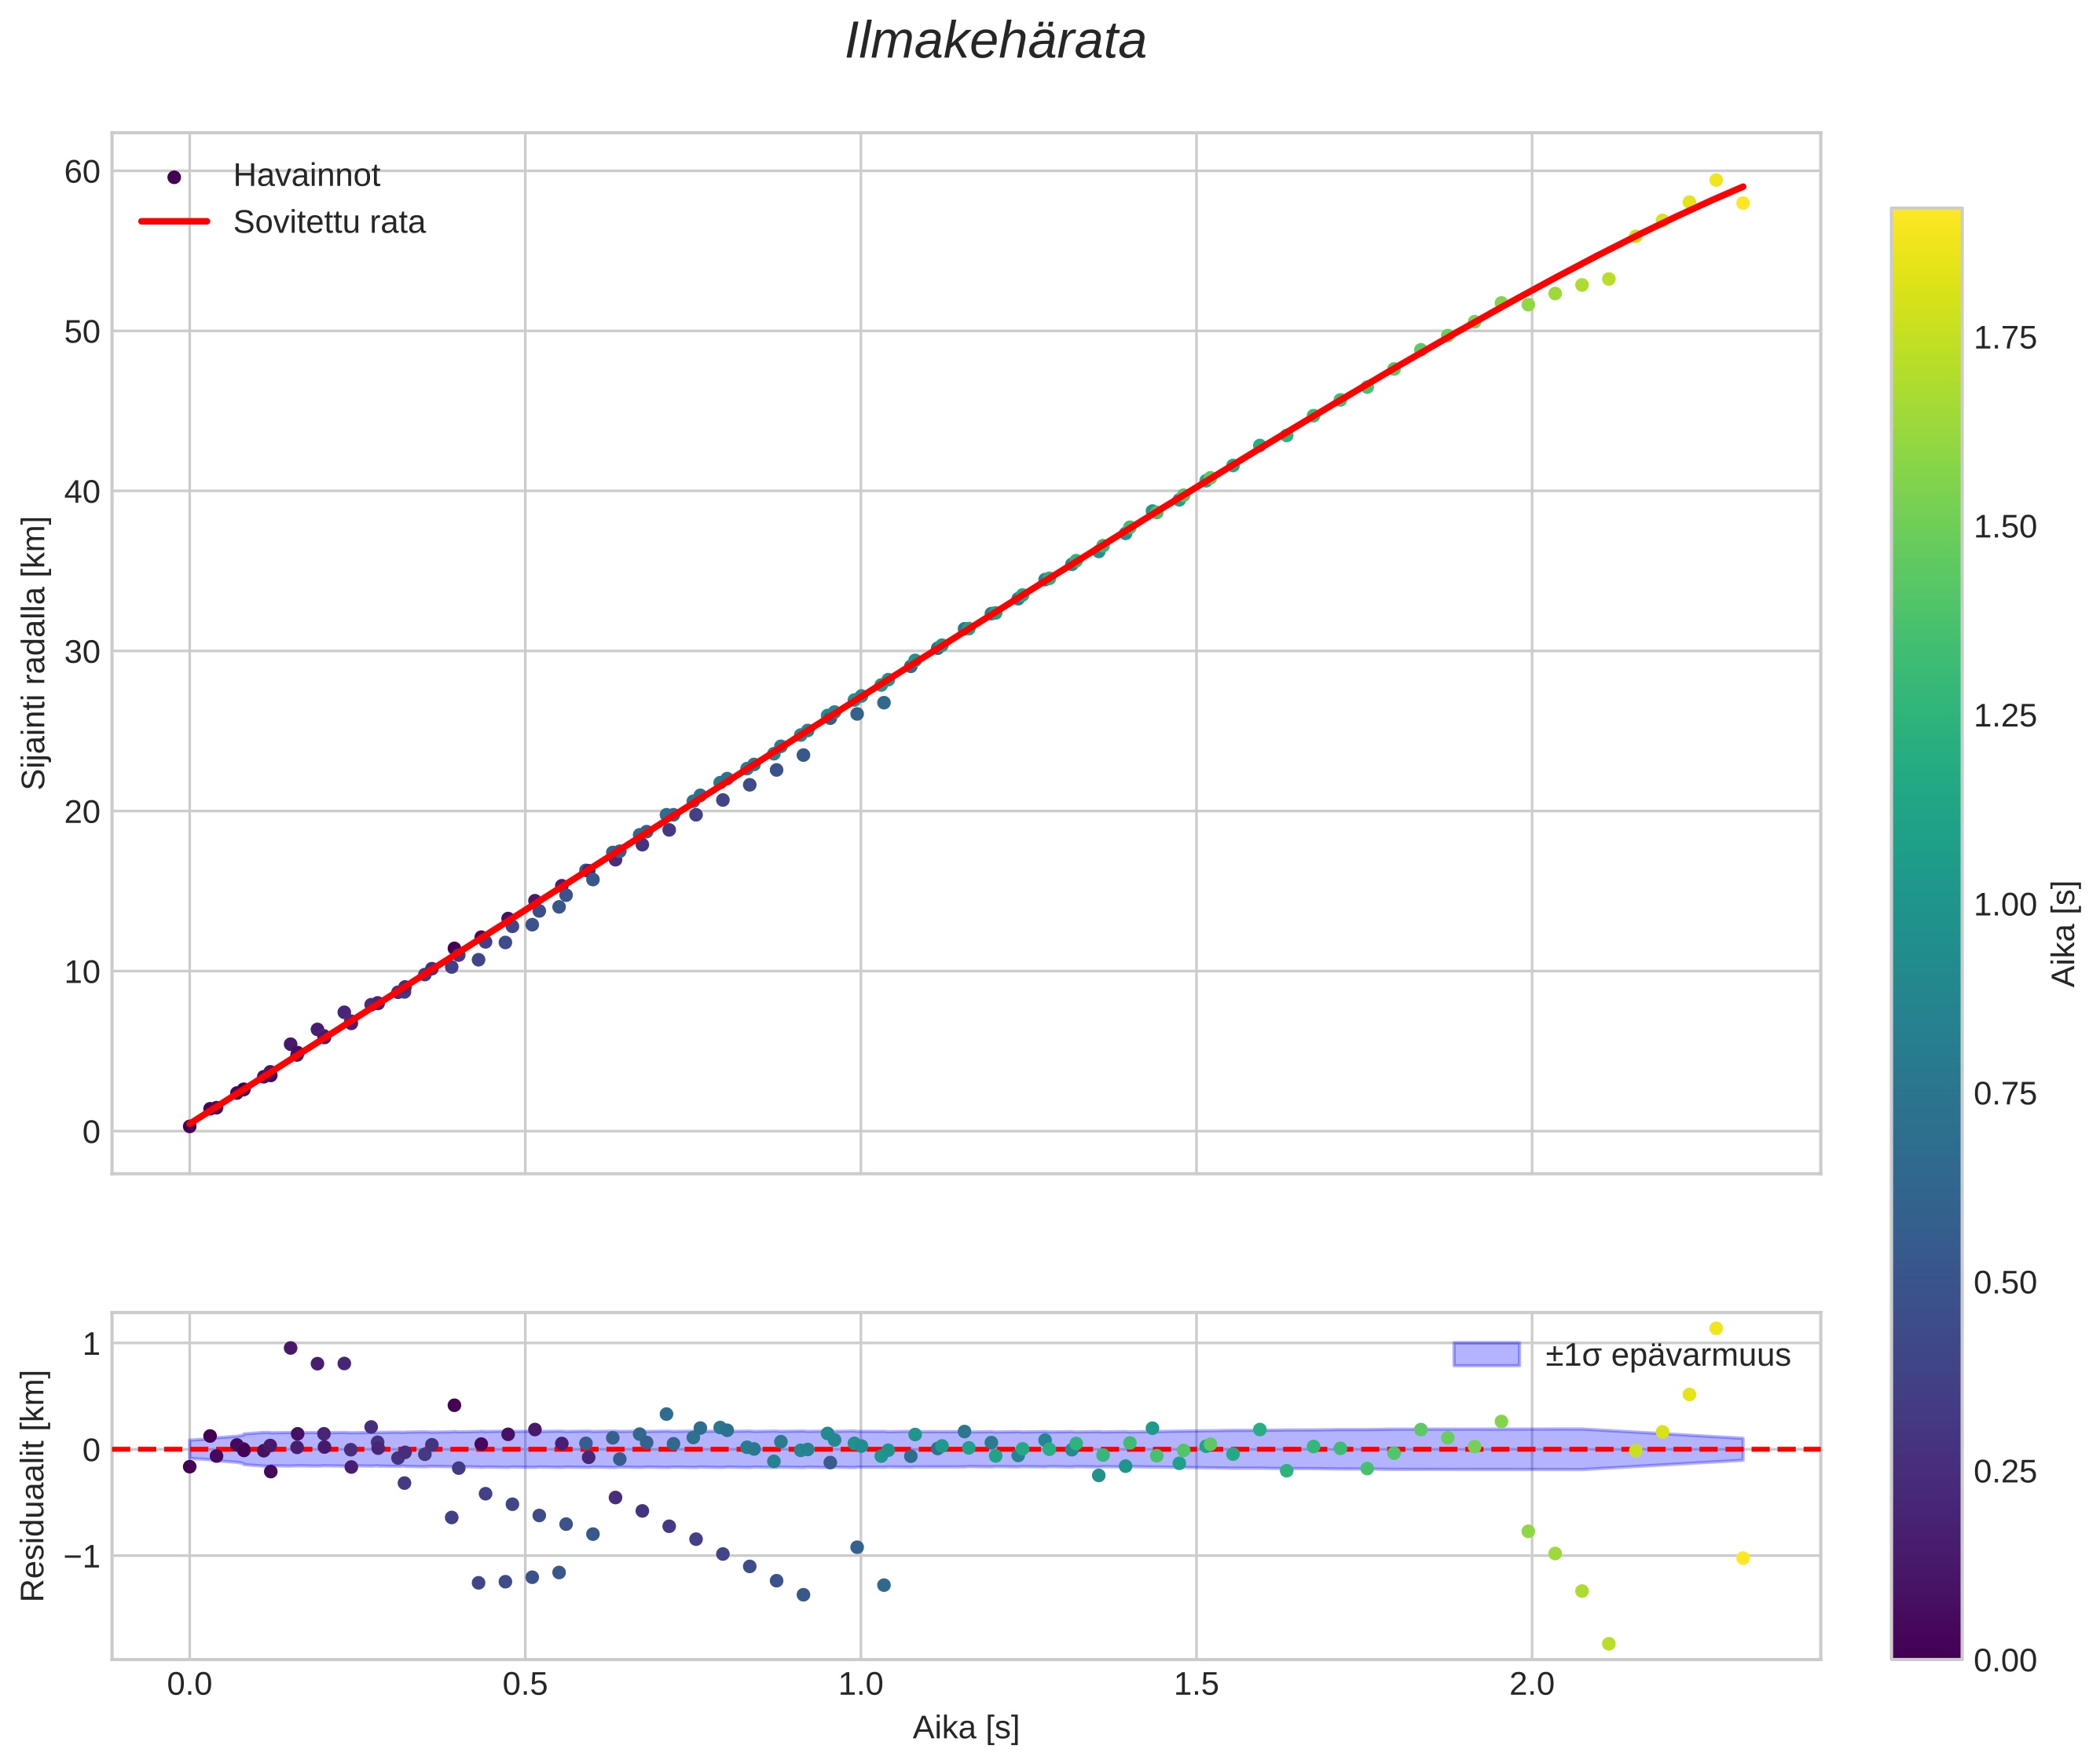Click the colorbar 1.00 tick label
Screen dimensions: 2100x1764
point(2004,904)
